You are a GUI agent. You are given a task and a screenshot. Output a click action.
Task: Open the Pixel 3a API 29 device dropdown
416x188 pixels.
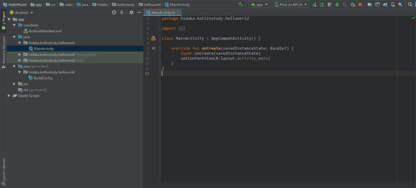pyautogui.click(x=291, y=5)
